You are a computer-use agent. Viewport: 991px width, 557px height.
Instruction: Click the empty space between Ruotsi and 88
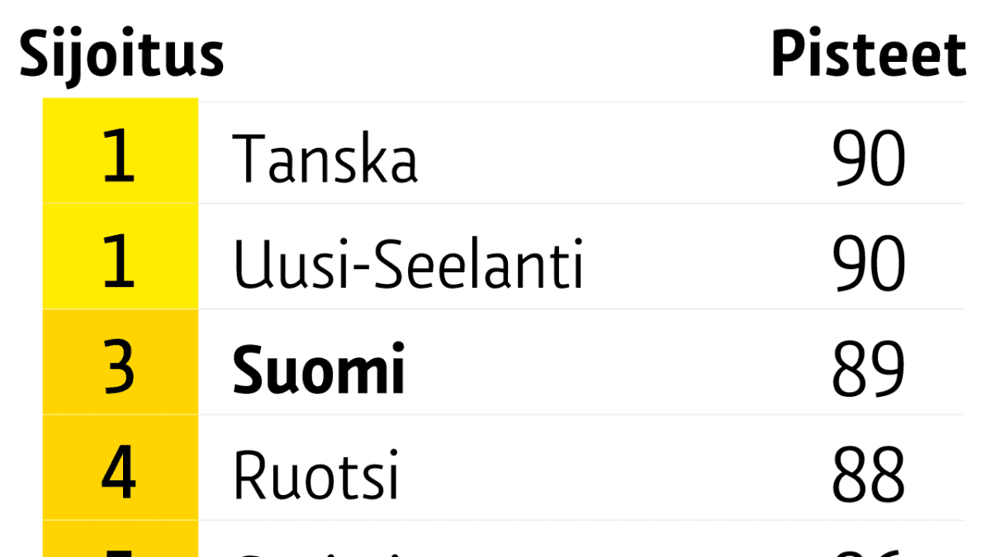[x=615, y=476]
